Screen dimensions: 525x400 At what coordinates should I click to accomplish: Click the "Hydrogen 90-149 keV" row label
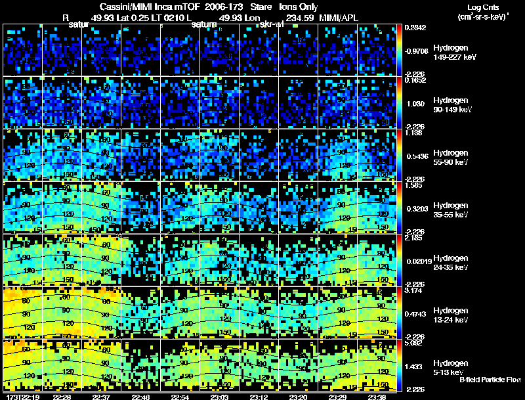pyautogui.click(x=452, y=105)
